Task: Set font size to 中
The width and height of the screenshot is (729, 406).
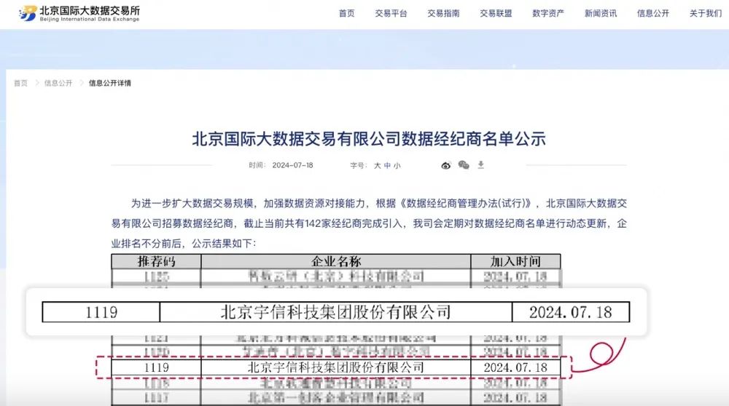Action: tap(387, 166)
